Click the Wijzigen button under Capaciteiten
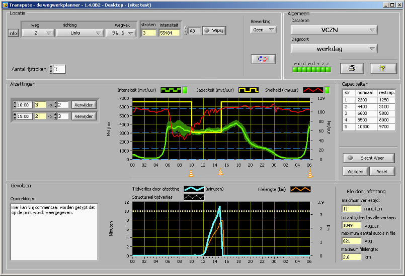This screenshot has height=276, width=405. [355, 172]
